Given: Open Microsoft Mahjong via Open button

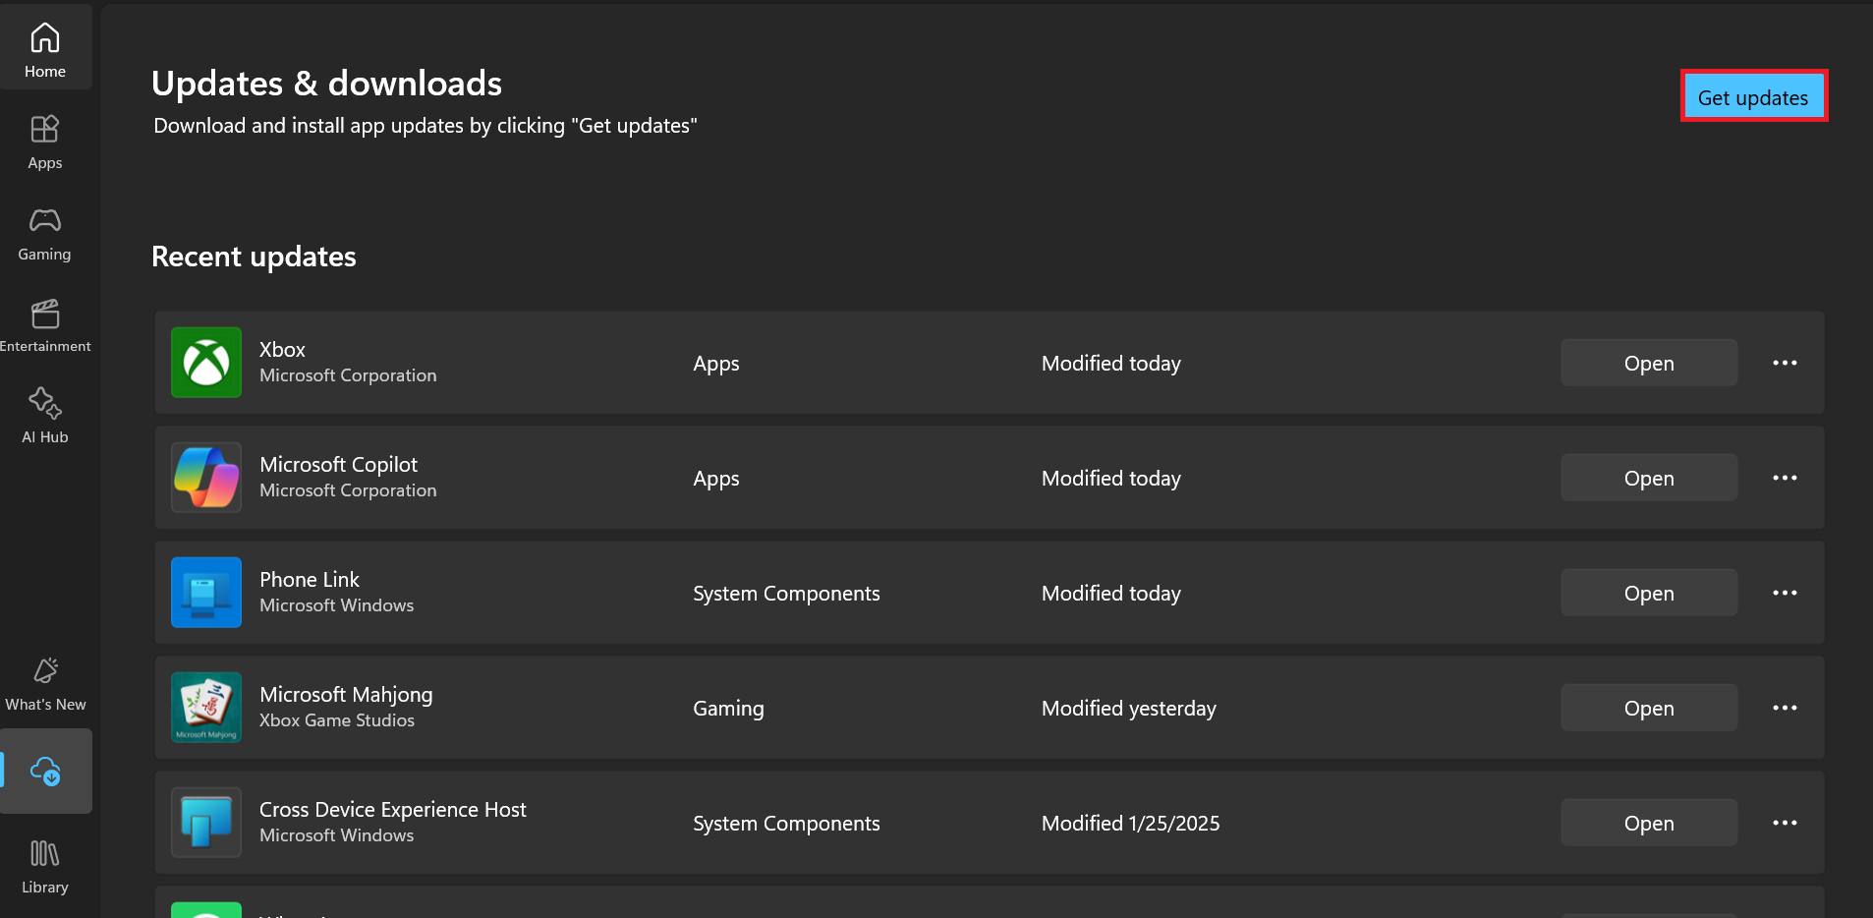Looking at the screenshot, I should (1649, 709).
